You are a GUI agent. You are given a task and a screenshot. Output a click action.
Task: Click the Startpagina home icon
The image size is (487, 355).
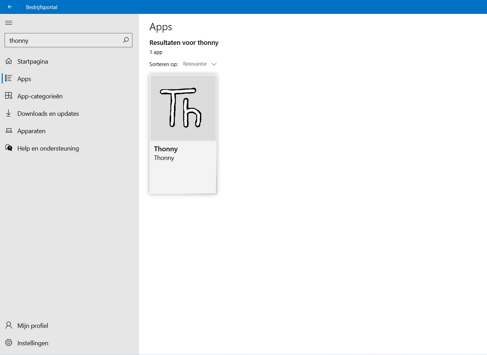coord(9,61)
